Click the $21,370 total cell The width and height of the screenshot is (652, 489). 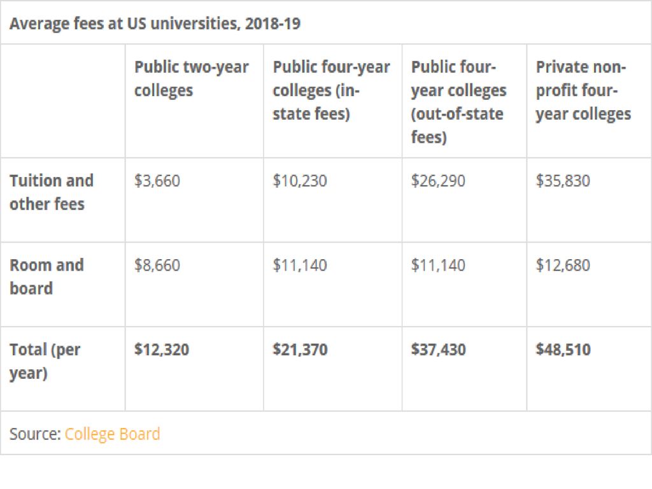pos(300,350)
